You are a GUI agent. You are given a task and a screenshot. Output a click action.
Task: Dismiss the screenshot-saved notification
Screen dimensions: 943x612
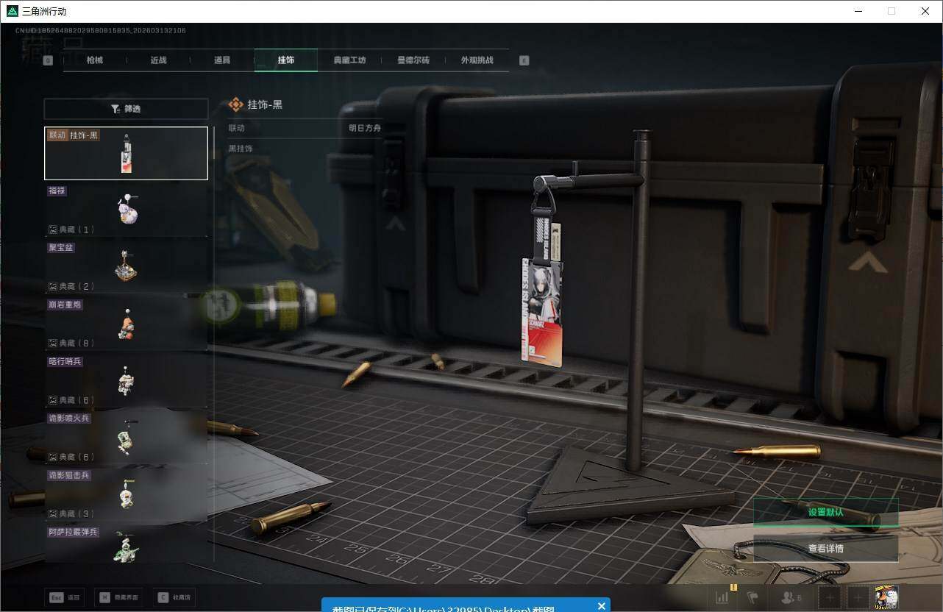[602, 606]
